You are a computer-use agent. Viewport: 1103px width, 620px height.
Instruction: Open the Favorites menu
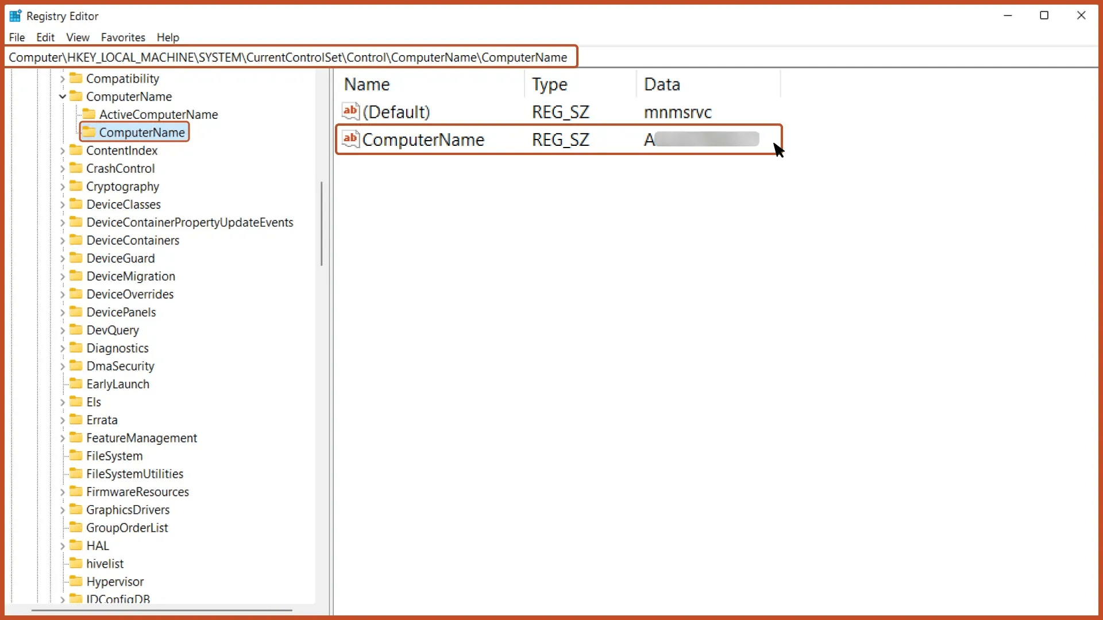pos(122,37)
